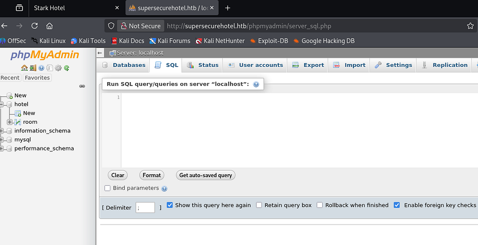The image size is (478, 245).
Task: Uncheck Show this query here again
Action: coord(170,205)
